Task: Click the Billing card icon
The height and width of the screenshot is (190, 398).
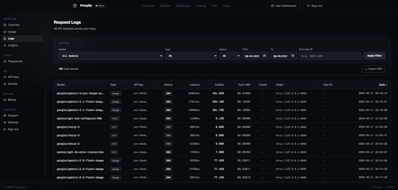Action: tap(5, 100)
